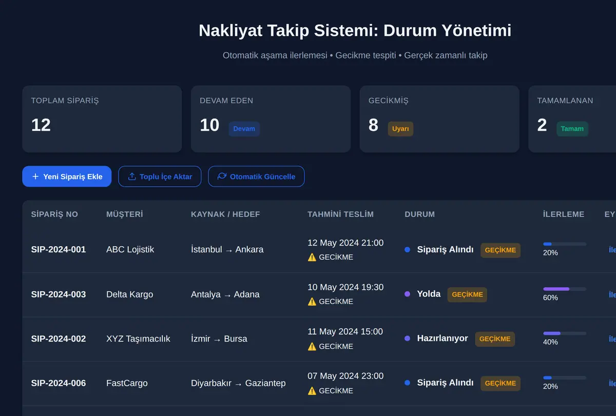The height and width of the screenshot is (416, 616).
Task: Click the Tamam badge in Tamamlanan card
Action: [x=572, y=129]
